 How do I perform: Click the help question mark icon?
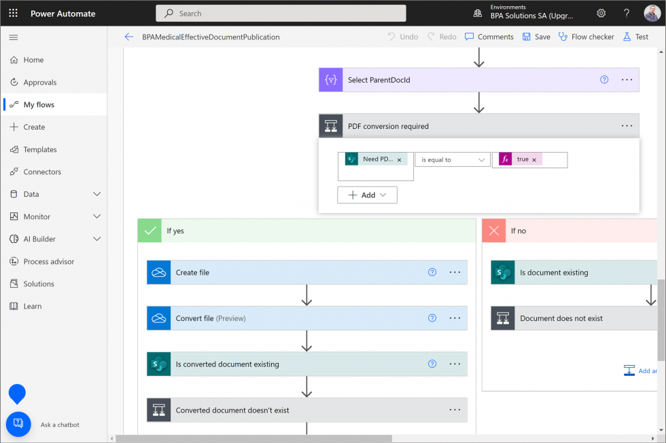626,13
